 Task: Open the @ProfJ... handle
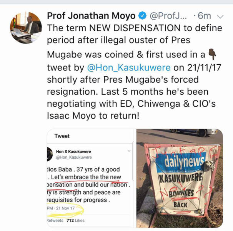coord(168,16)
